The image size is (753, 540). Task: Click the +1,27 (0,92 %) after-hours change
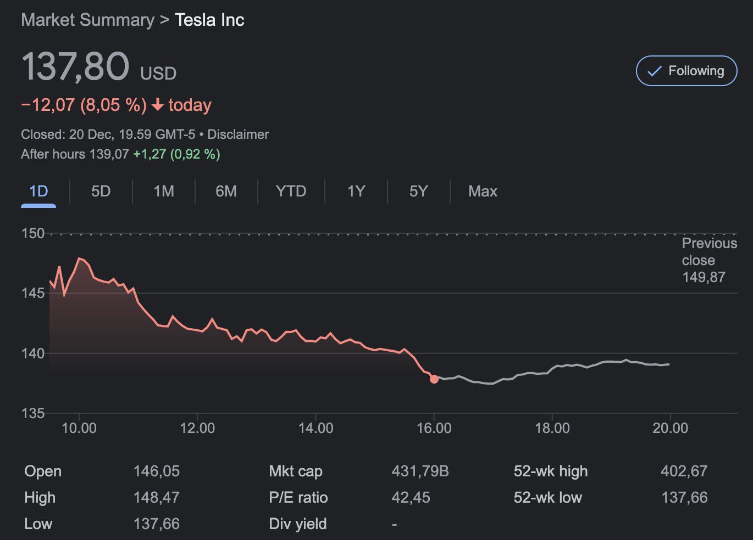point(176,154)
